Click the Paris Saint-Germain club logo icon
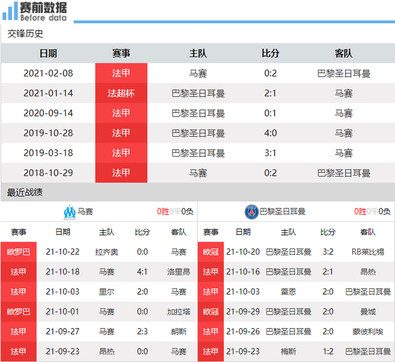The image size is (395, 362). coord(251,212)
